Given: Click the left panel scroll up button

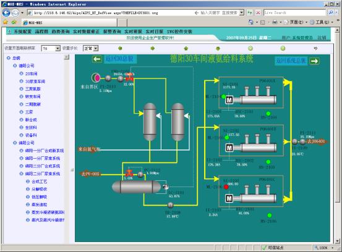Looking at the screenshot, I should (67, 57).
